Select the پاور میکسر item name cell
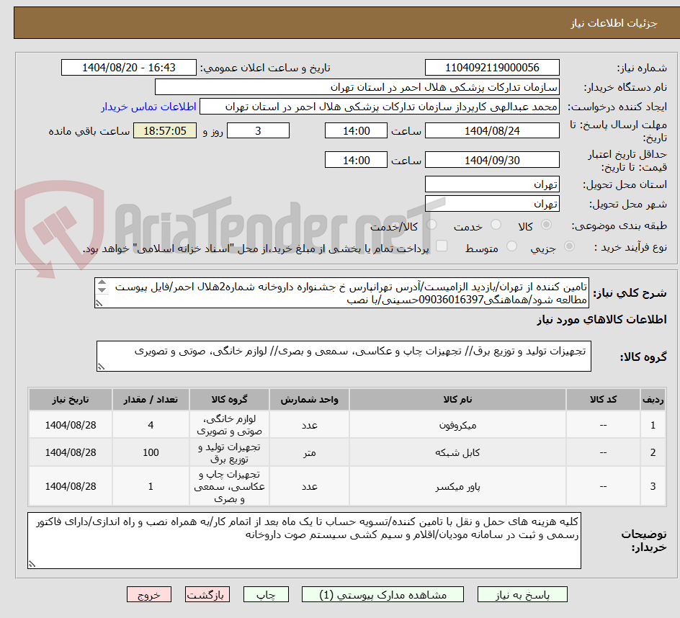The height and width of the screenshot is (618, 680). (x=457, y=487)
